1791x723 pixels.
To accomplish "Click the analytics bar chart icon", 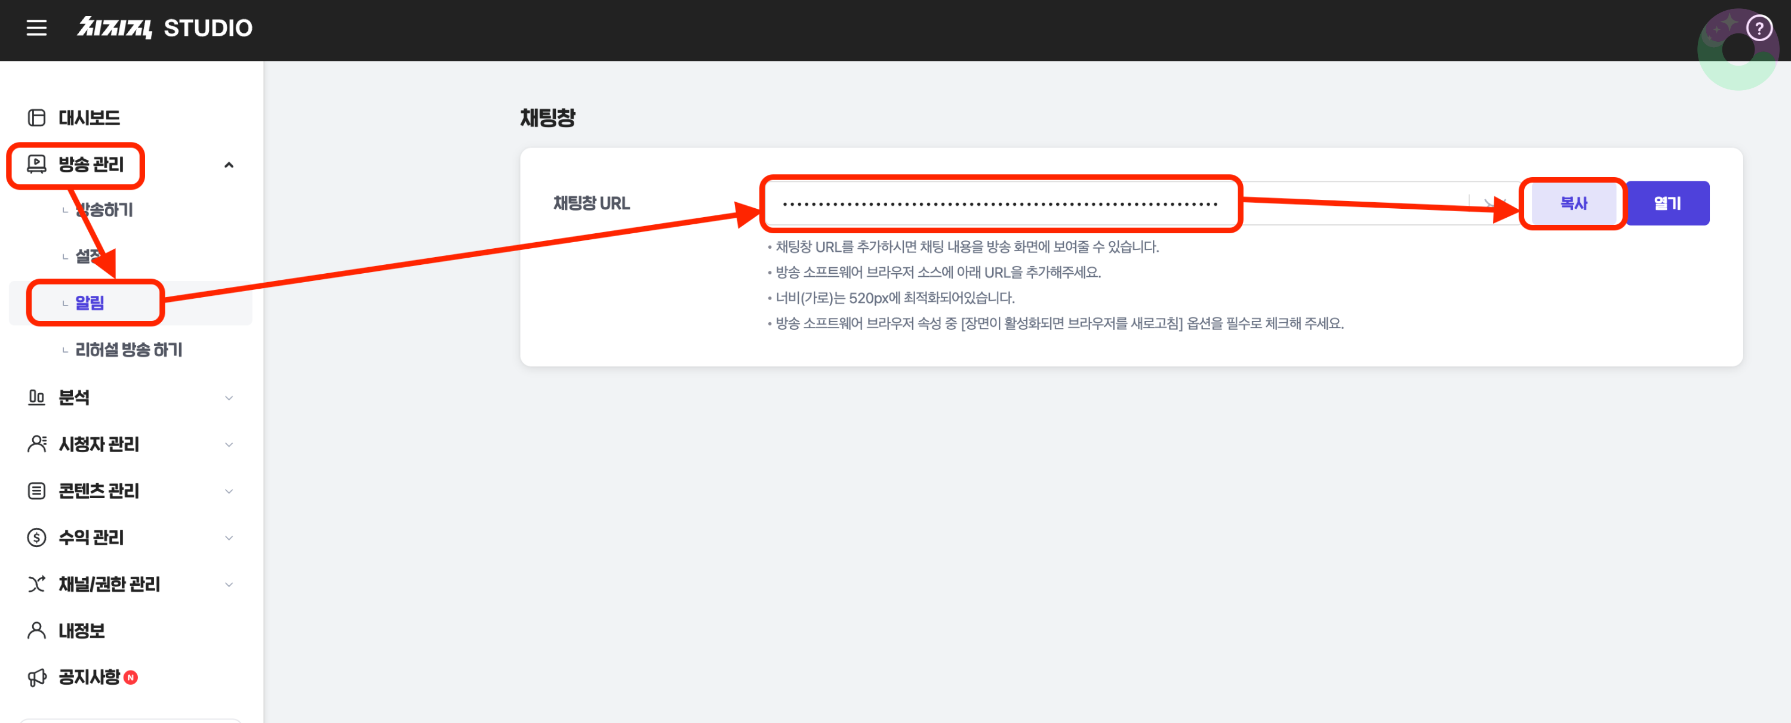I will tap(36, 397).
